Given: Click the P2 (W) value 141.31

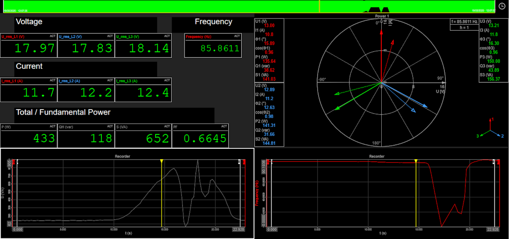Looking at the screenshot, I should (x=270, y=125).
